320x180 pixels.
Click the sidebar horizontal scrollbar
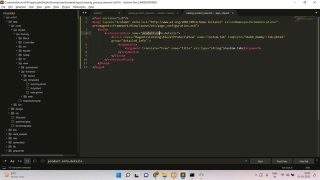coord(32,155)
